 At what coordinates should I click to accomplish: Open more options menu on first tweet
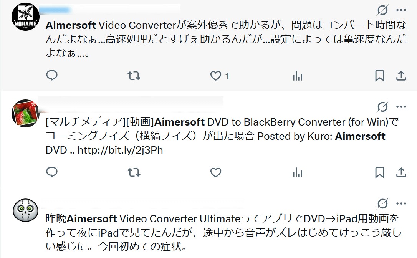click(401, 10)
